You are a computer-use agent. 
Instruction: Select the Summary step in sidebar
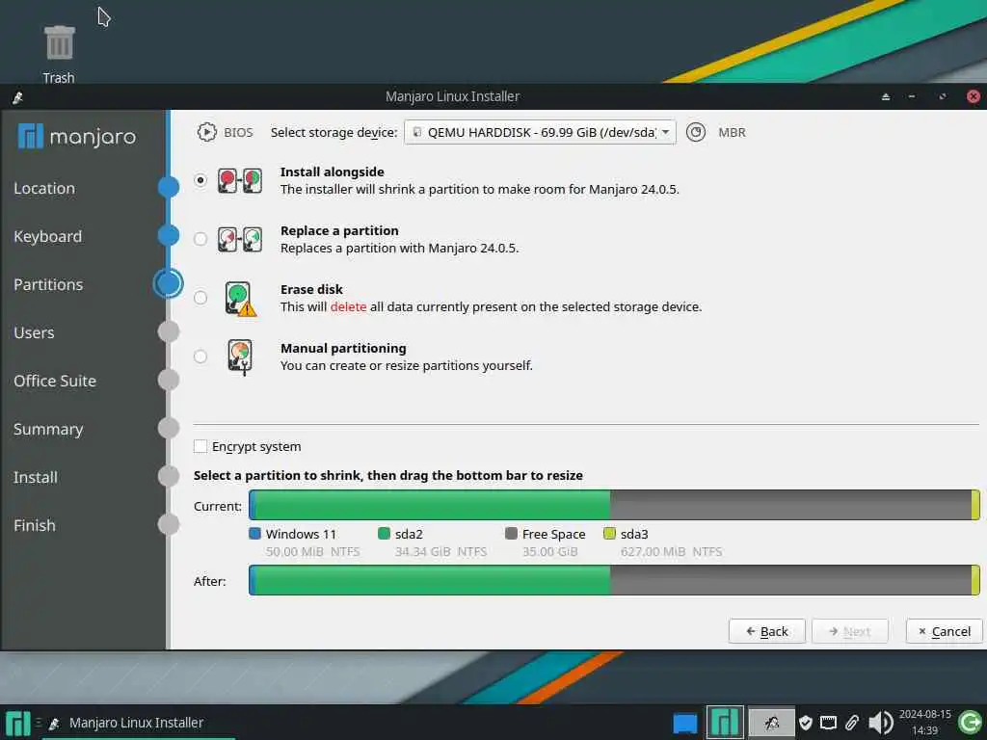(x=48, y=429)
